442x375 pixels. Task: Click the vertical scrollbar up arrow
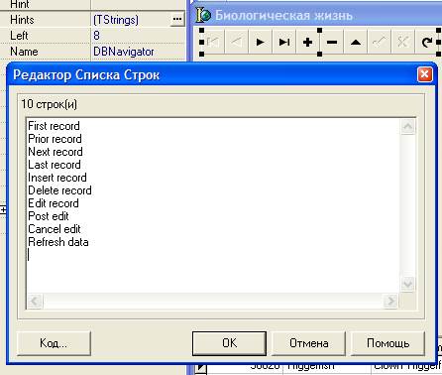[407, 127]
